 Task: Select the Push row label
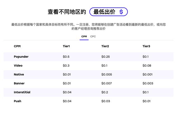click(x=17, y=101)
